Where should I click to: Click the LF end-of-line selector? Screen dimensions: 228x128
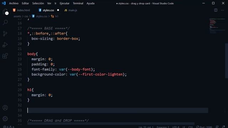184,127
